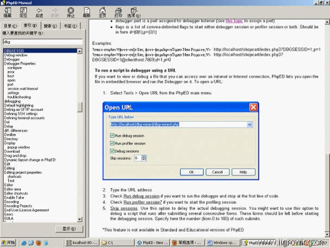The width and height of the screenshot is (330, 248).
Task: Click the Display (显示) button below the index
Action: tap(69, 228)
